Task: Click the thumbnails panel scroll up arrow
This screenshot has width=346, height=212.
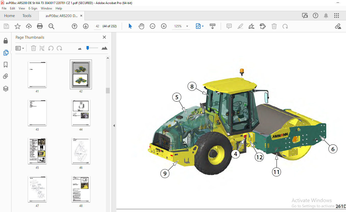Action: point(108,58)
